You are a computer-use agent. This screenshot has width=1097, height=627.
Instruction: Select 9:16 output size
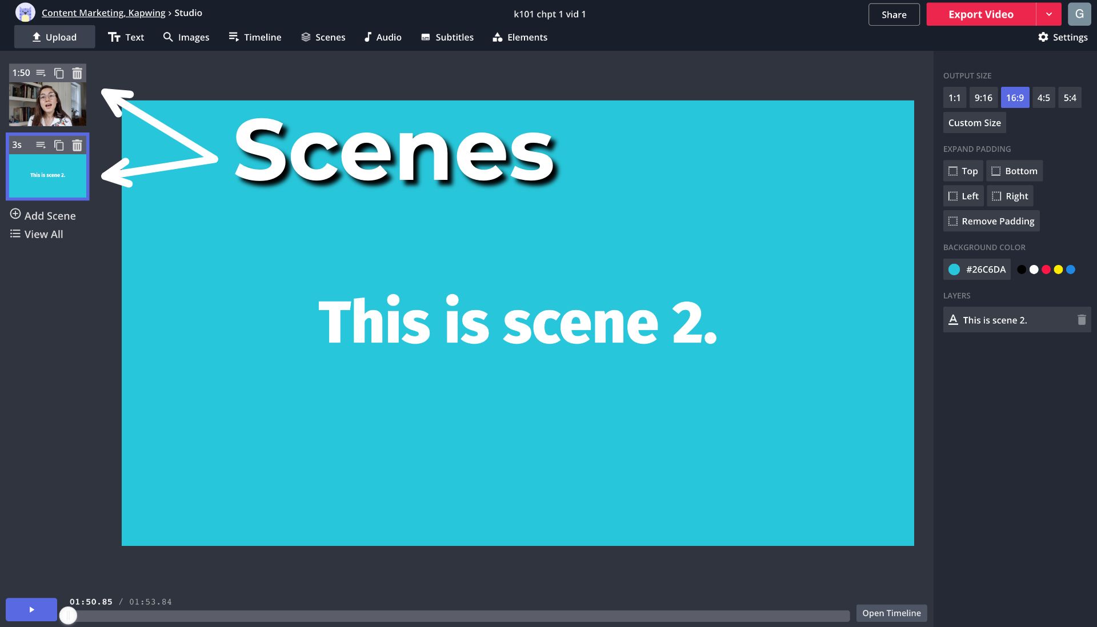tap(983, 98)
